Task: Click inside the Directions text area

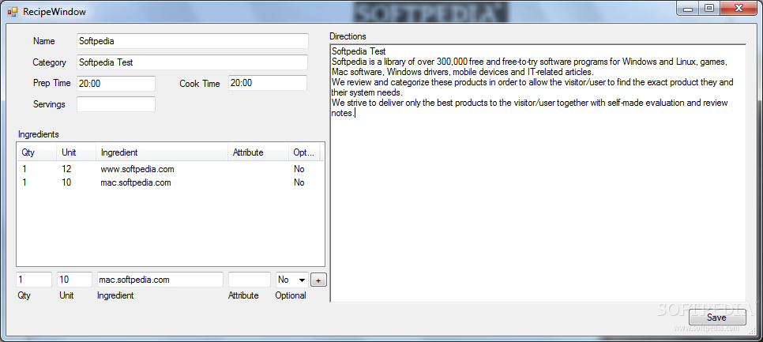Action: (x=538, y=174)
